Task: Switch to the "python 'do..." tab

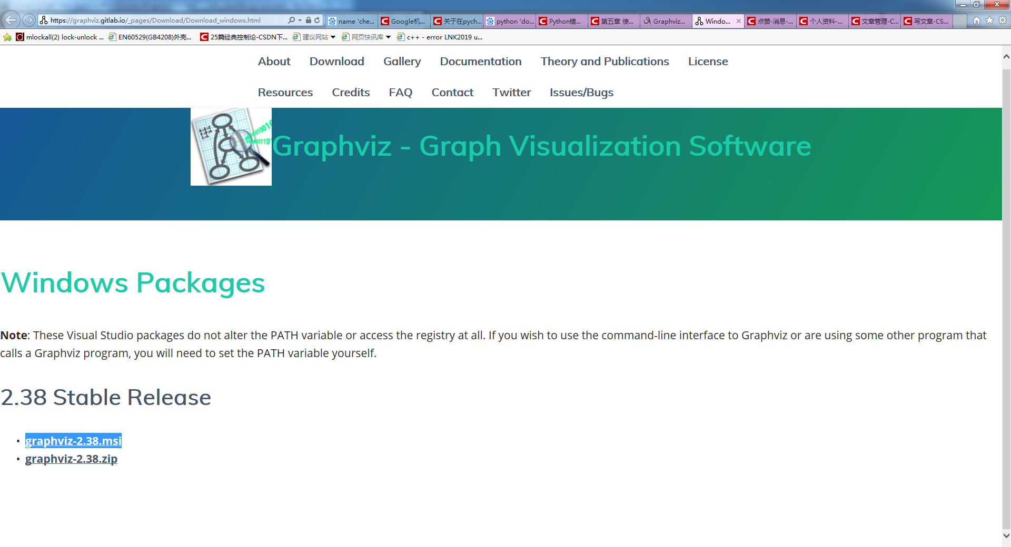Action: pyautogui.click(x=509, y=21)
